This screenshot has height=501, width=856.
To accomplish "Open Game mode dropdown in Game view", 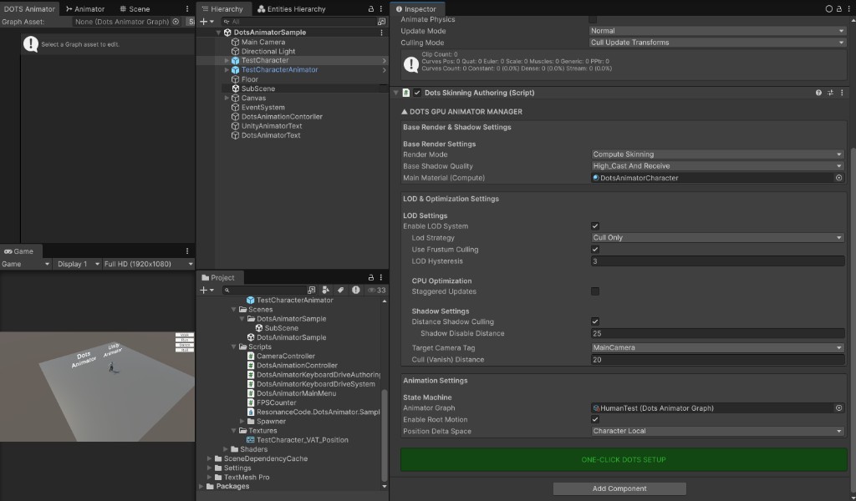I will 26,264.
